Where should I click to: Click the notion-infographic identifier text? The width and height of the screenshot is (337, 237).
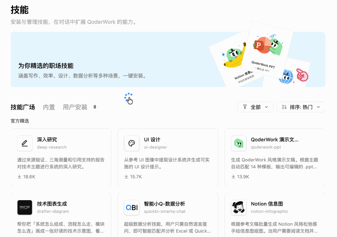click(x=269, y=211)
